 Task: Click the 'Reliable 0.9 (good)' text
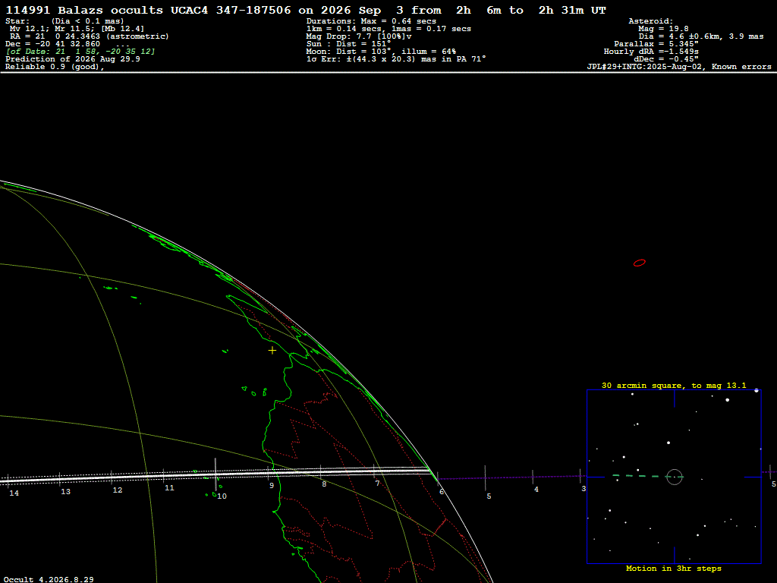(55, 67)
